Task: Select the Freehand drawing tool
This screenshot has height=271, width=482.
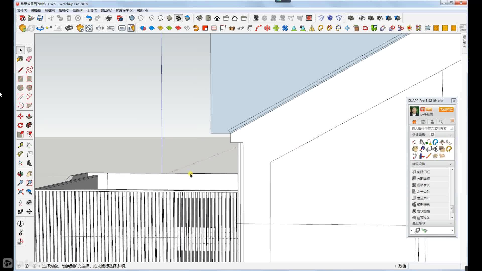Action: [x=29, y=70]
